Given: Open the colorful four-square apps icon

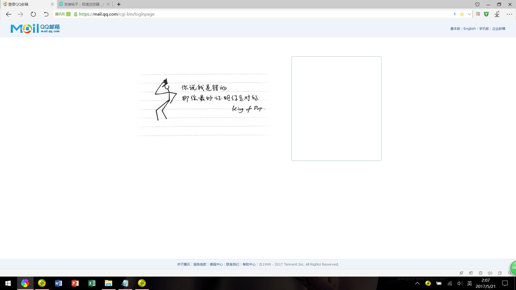Looking at the screenshot, I should 478,14.
